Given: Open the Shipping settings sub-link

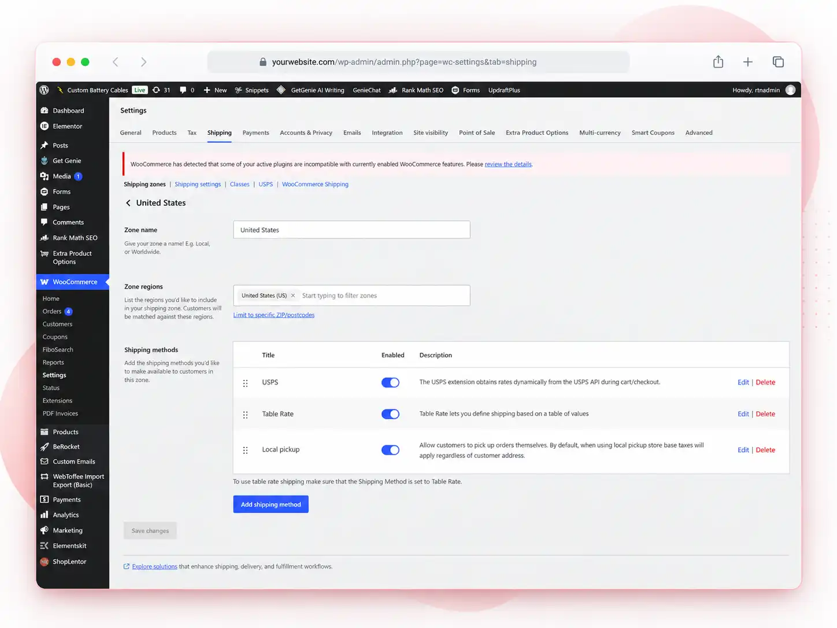Looking at the screenshot, I should tap(198, 184).
